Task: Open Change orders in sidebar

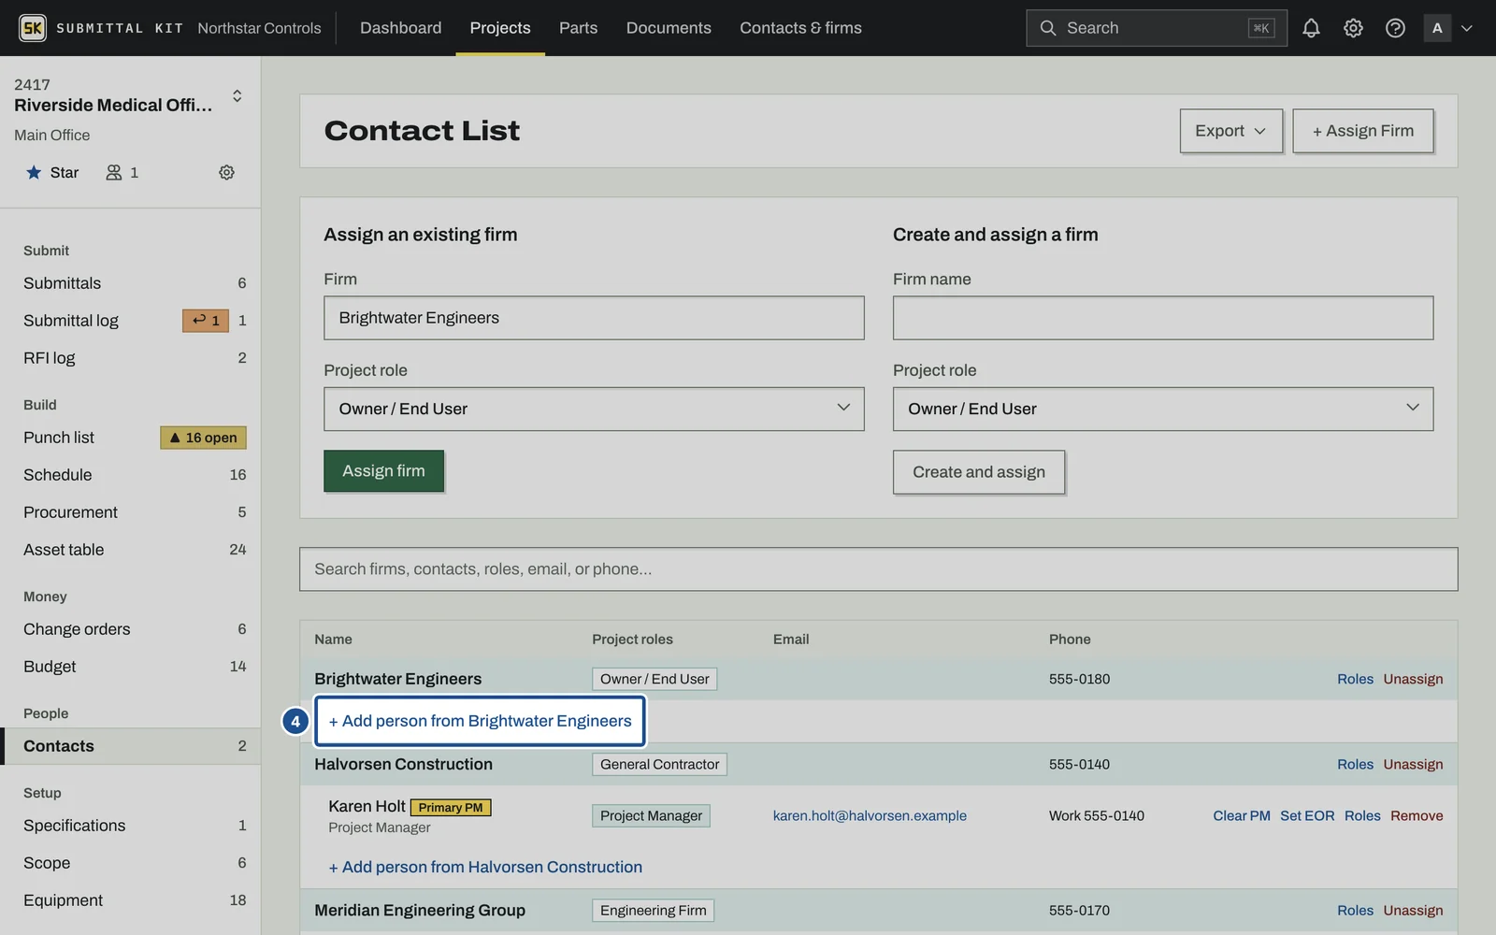Action: point(131,629)
